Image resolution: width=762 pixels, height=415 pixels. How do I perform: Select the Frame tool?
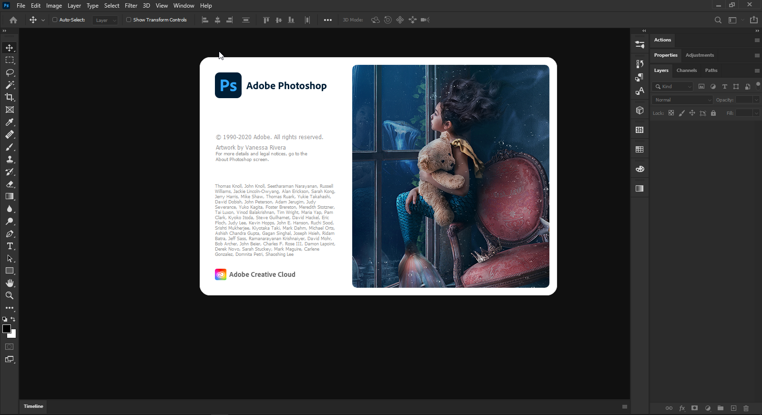10,110
